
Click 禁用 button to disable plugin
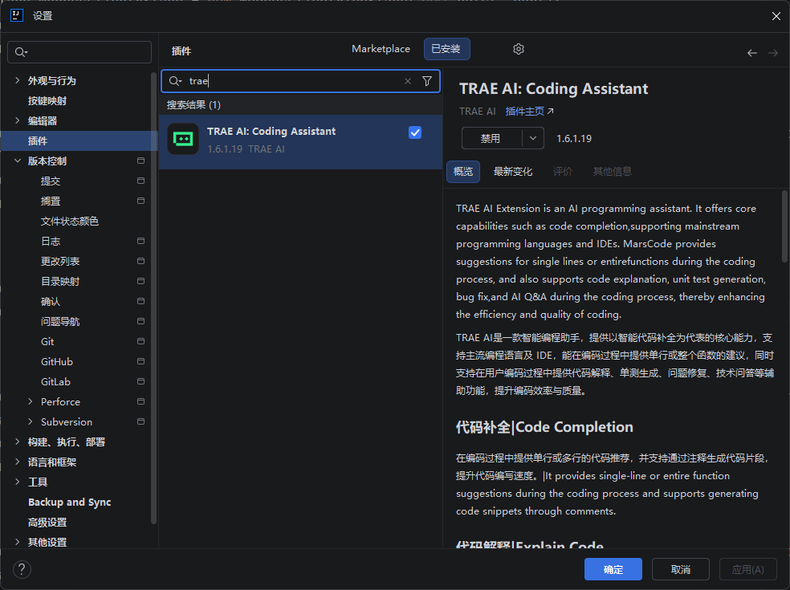coord(491,138)
